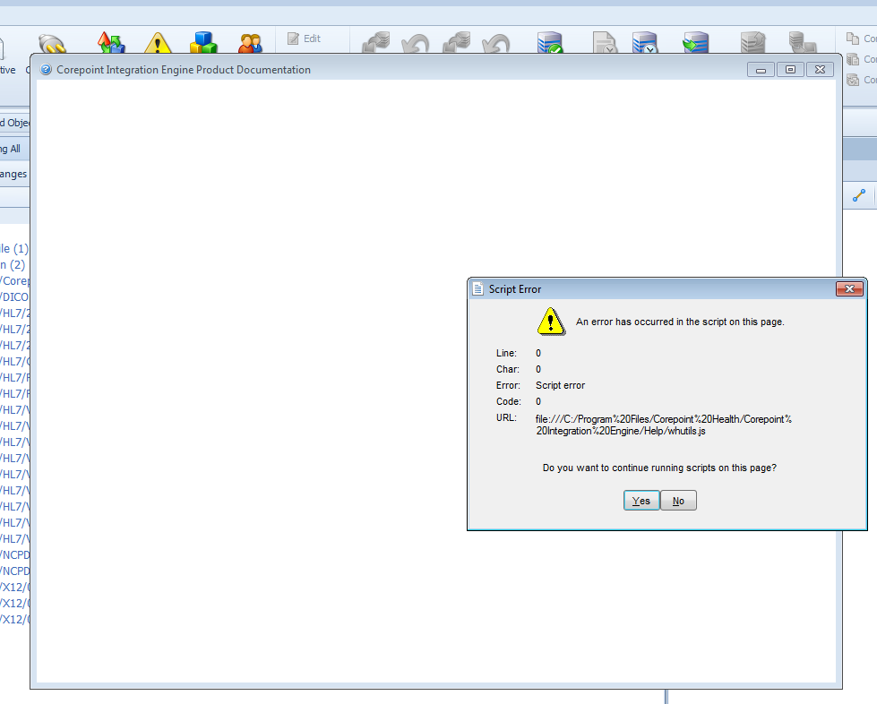The image size is (877, 704).
Task: Click the red and green shapes icon
Action: click(110, 42)
